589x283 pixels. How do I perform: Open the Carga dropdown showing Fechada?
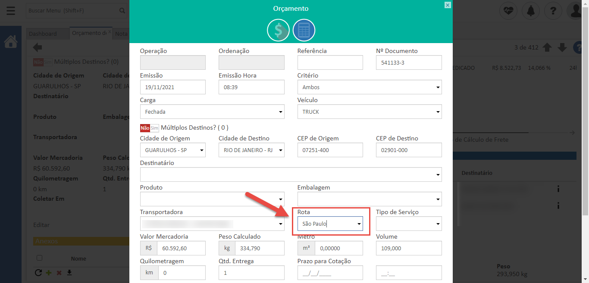point(281,112)
